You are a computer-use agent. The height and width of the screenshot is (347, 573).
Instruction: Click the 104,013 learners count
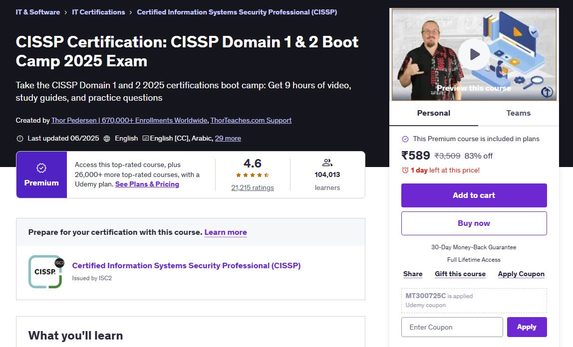click(x=327, y=175)
